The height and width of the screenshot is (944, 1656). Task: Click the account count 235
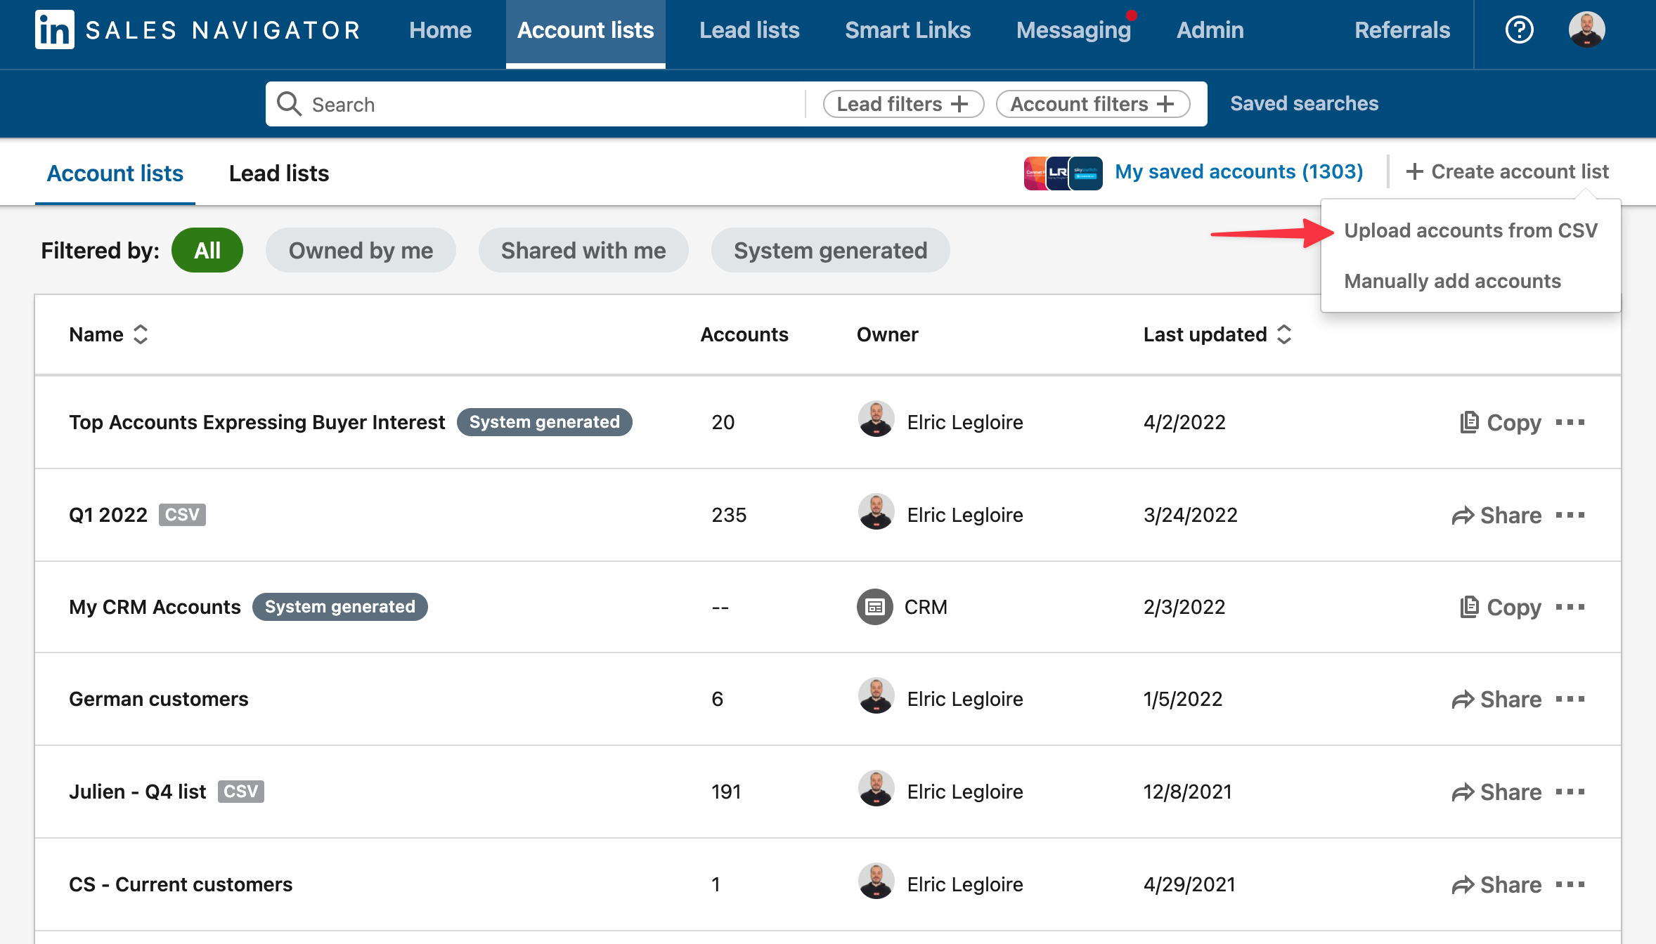[x=729, y=515]
